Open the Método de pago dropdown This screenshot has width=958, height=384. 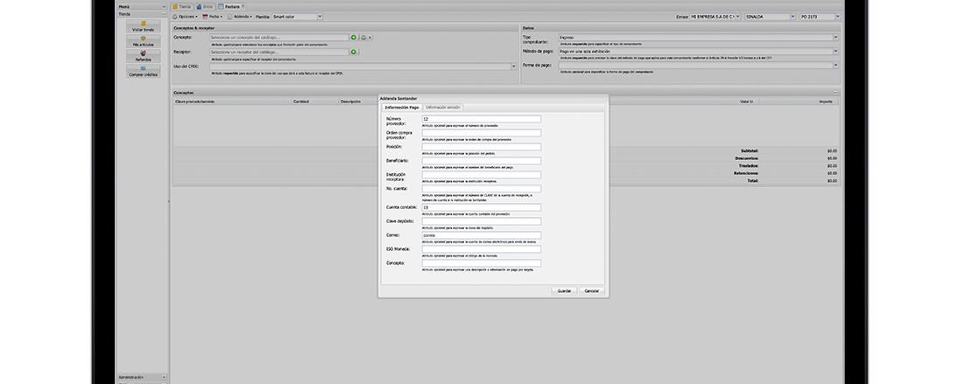835,52
